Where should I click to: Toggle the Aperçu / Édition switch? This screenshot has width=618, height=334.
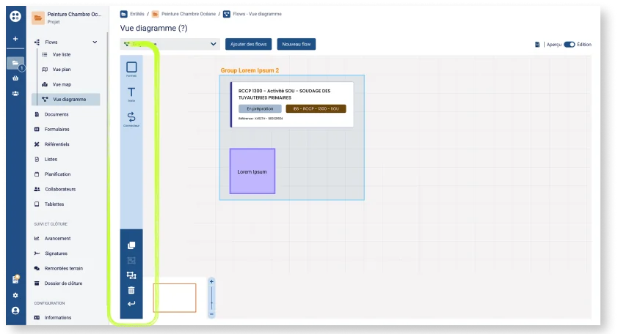[x=569, y=45]
